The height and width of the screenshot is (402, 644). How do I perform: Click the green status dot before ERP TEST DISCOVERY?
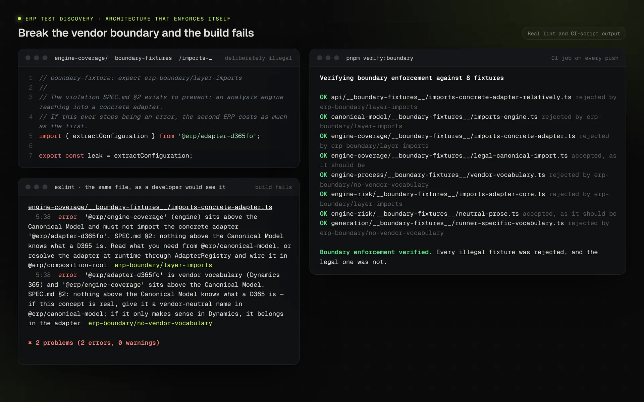pos(19,19)
